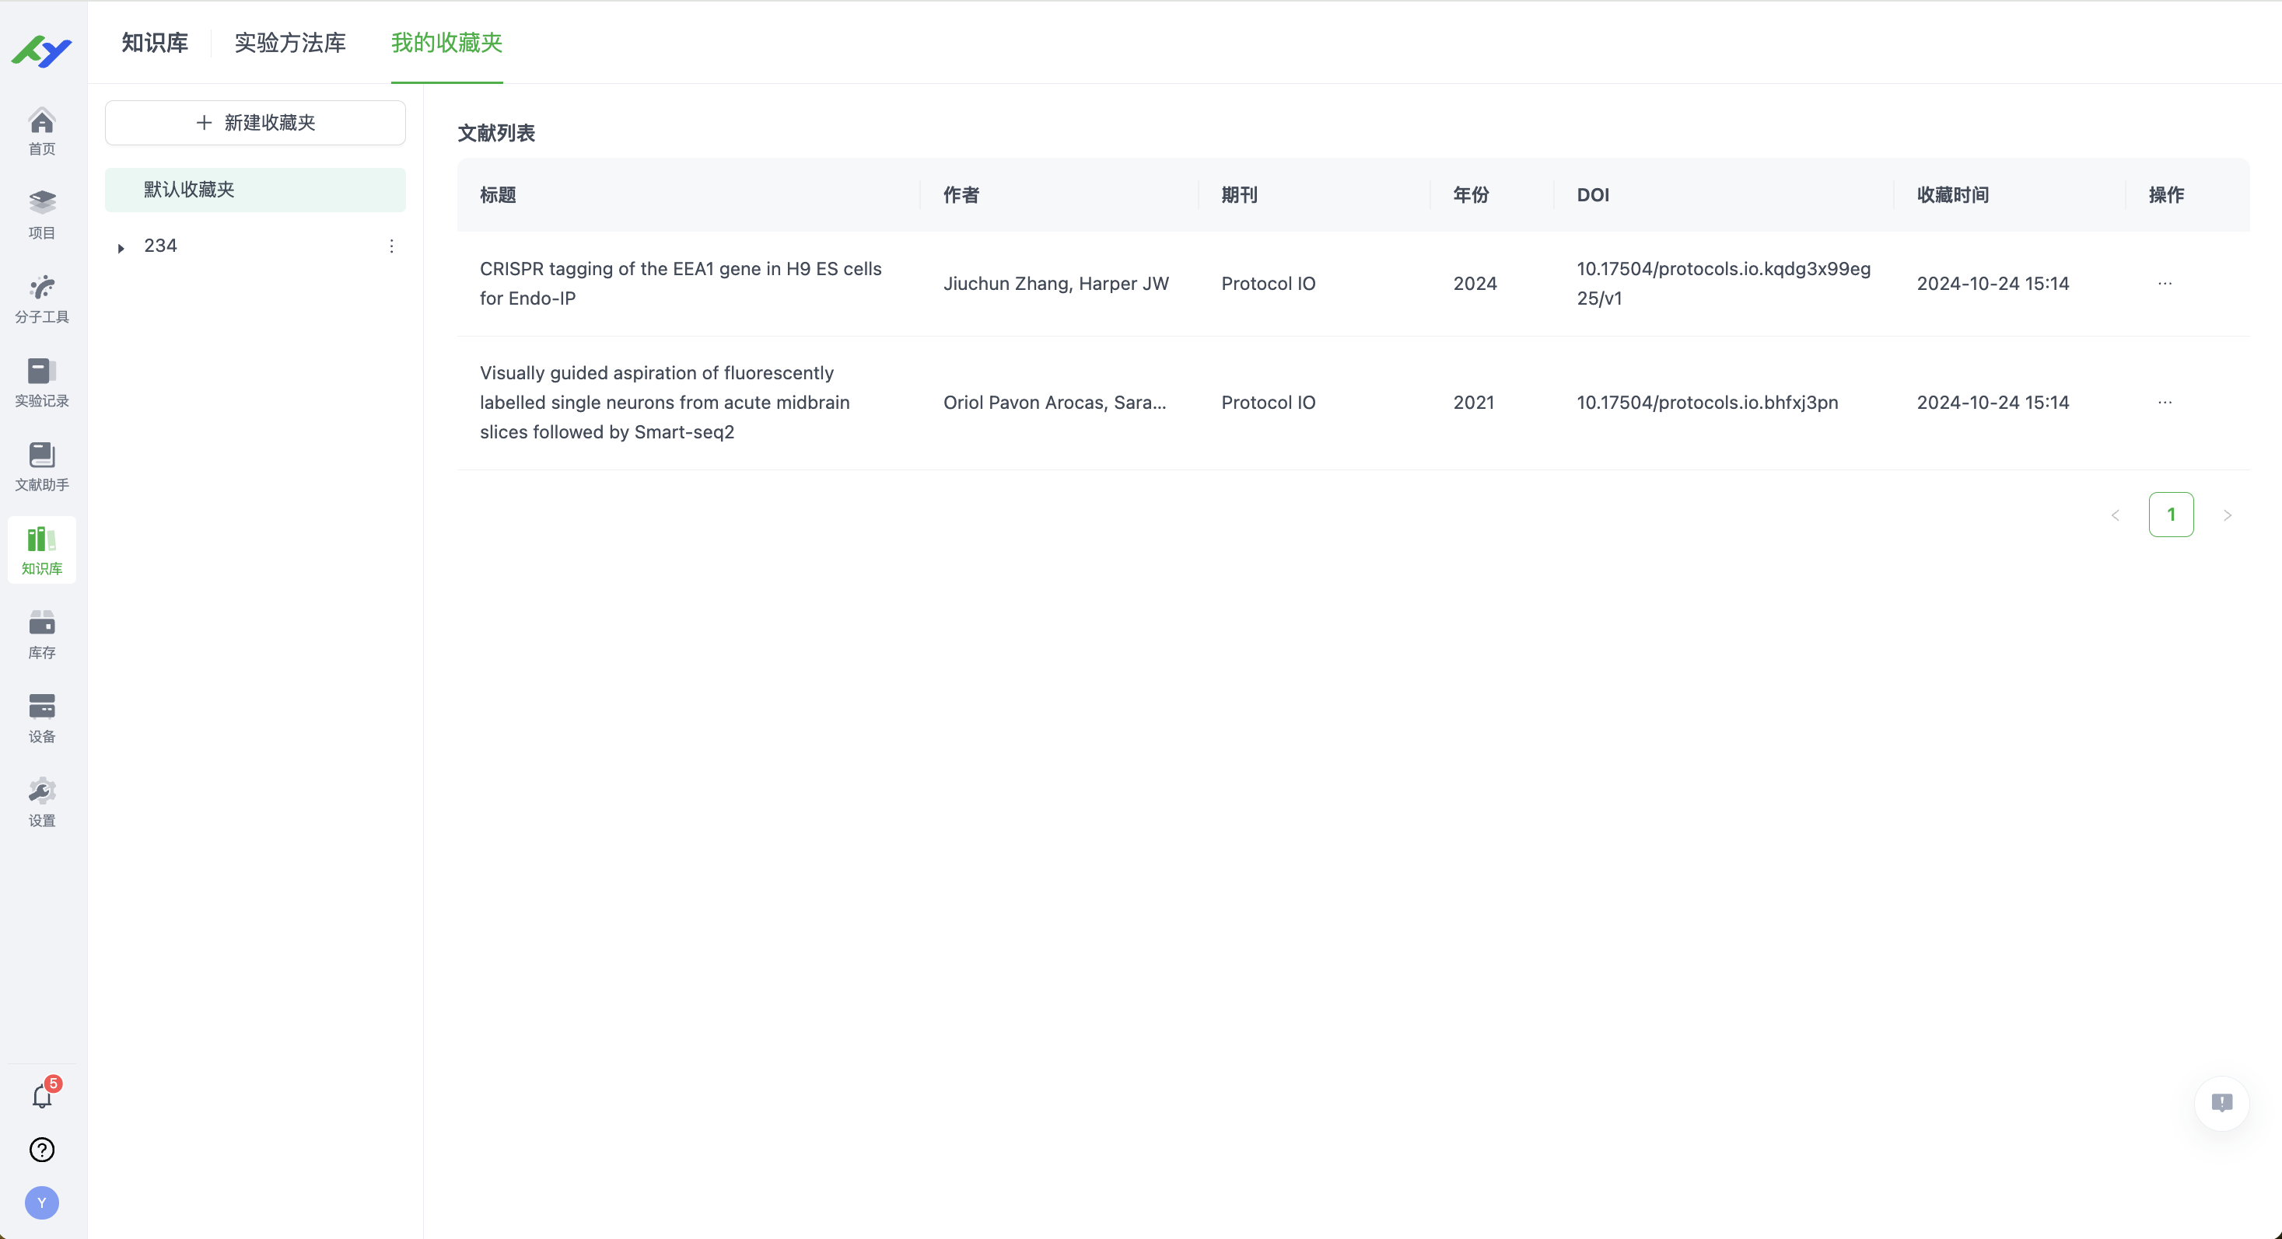The width and height of the screenshot is (2282, 1239).
Task: Open 分子工具 molecular tools icon
Action: (x=42, y=298)
